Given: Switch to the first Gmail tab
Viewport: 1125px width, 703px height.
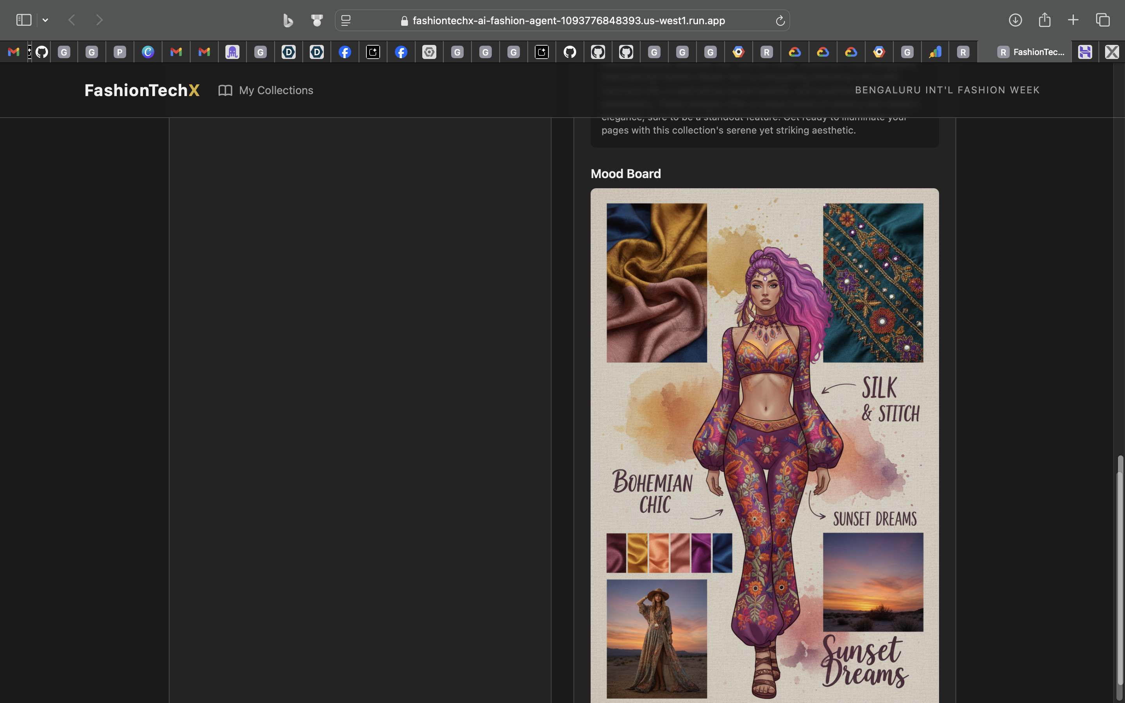Looking at the screenshot, I should tap(14, 52).
